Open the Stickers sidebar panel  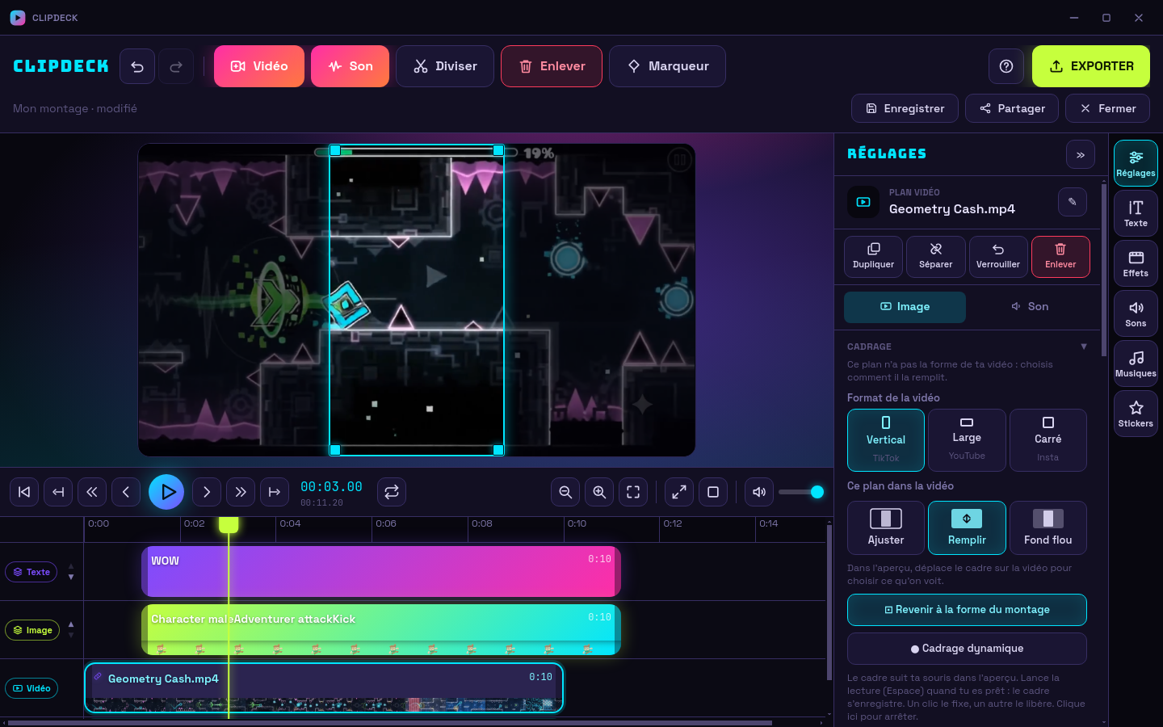(x=1136, y=414)
